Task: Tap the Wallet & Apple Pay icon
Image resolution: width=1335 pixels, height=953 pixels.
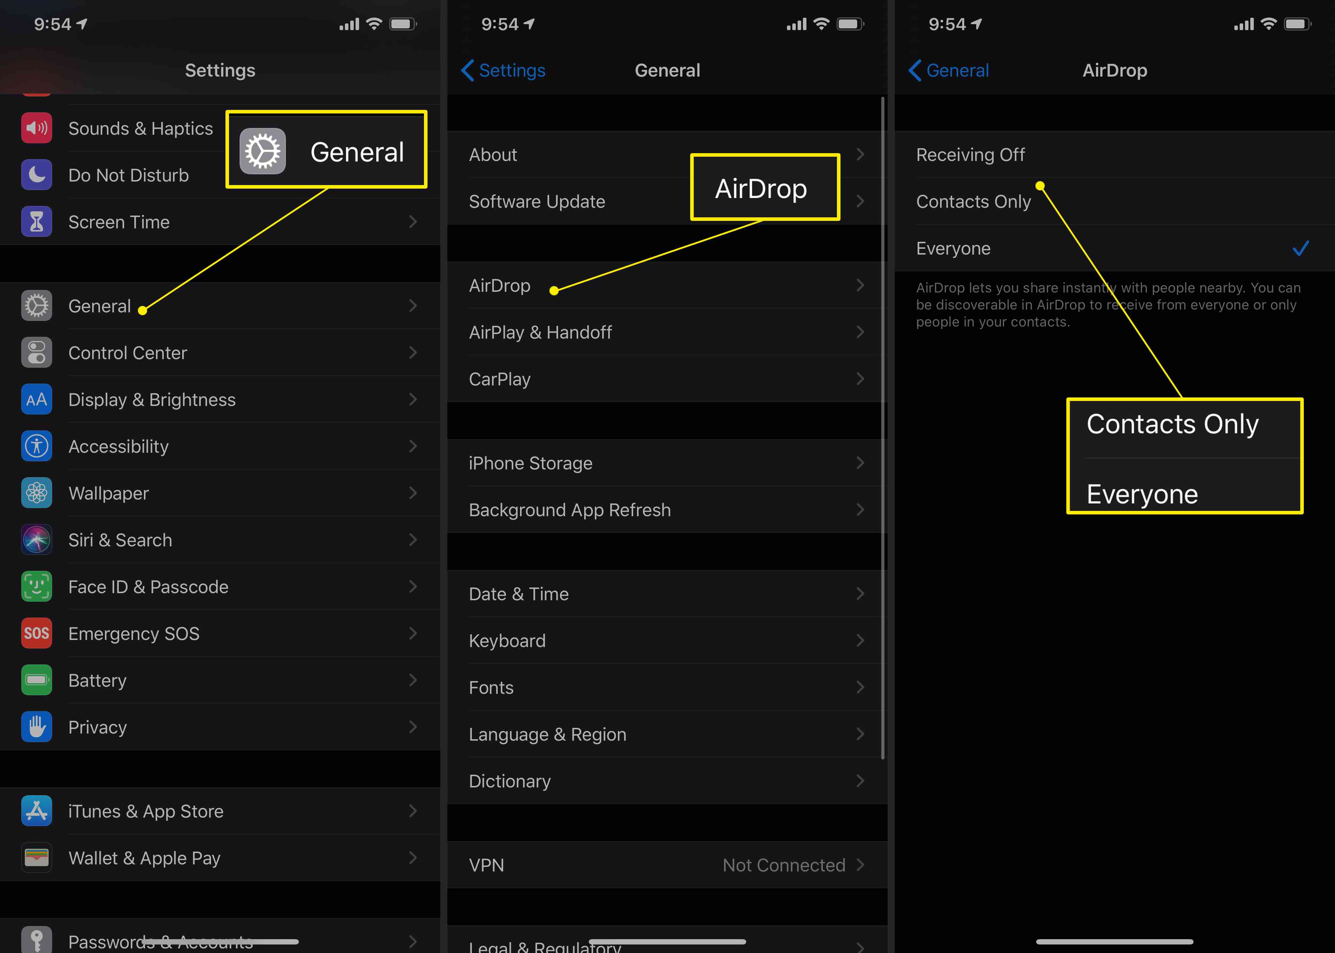Action: coord(37,858)
